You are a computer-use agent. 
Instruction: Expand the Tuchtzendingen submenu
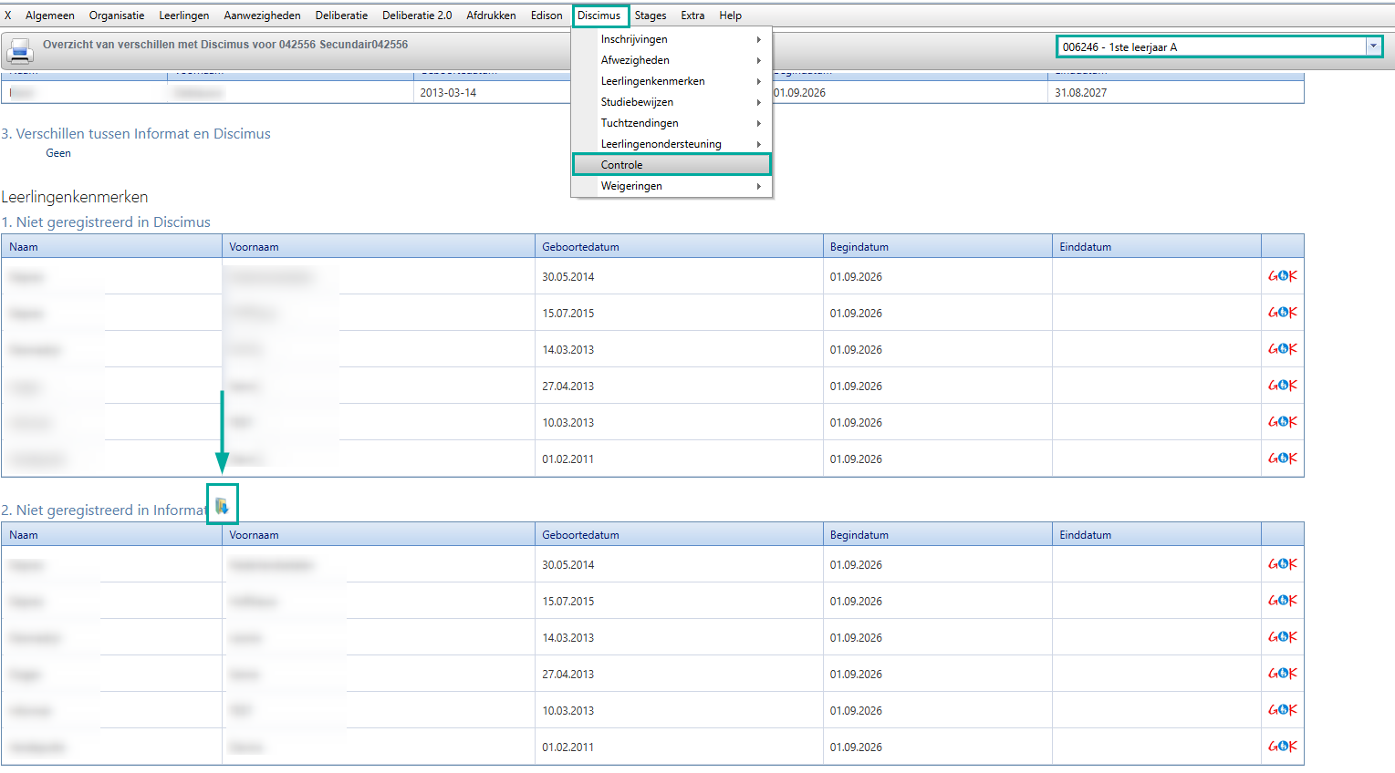(671, 123)
